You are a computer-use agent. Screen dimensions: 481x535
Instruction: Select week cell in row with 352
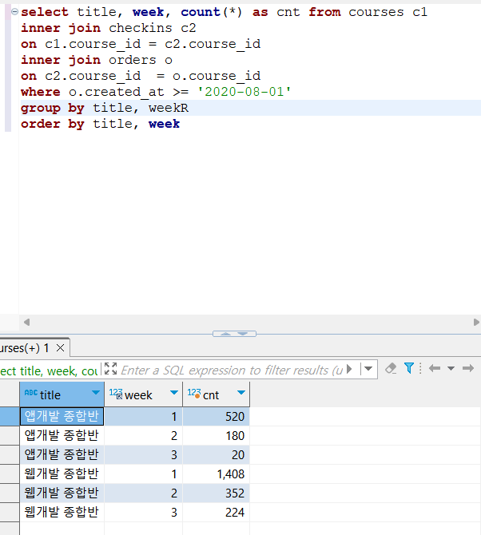[x=143, y=493]
